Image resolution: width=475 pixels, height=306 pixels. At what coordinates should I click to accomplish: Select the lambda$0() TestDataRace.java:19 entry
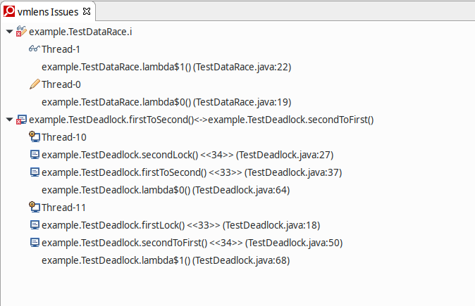tap(166, 102)
